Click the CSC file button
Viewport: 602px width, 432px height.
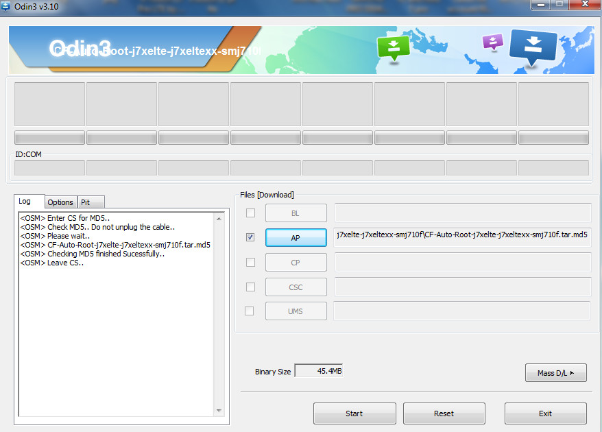(x=296, y=287)
